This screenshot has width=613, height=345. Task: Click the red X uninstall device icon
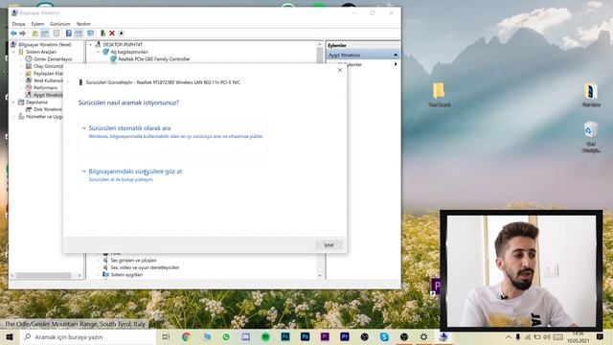pos(112,34)
